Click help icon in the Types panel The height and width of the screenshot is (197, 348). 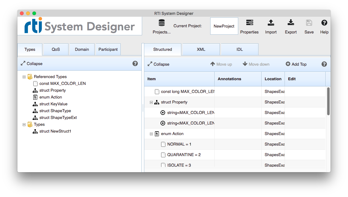coord(135,63)
